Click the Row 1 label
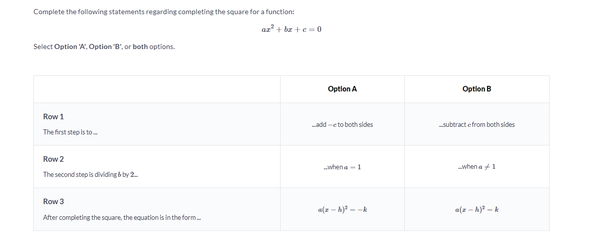Image resolution: width=589 pixels, height=236 pixels. click(x=53, y=117)
